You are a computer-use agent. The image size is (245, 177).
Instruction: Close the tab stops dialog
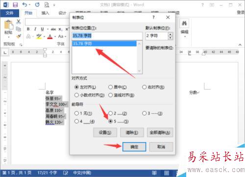point(168,17)
